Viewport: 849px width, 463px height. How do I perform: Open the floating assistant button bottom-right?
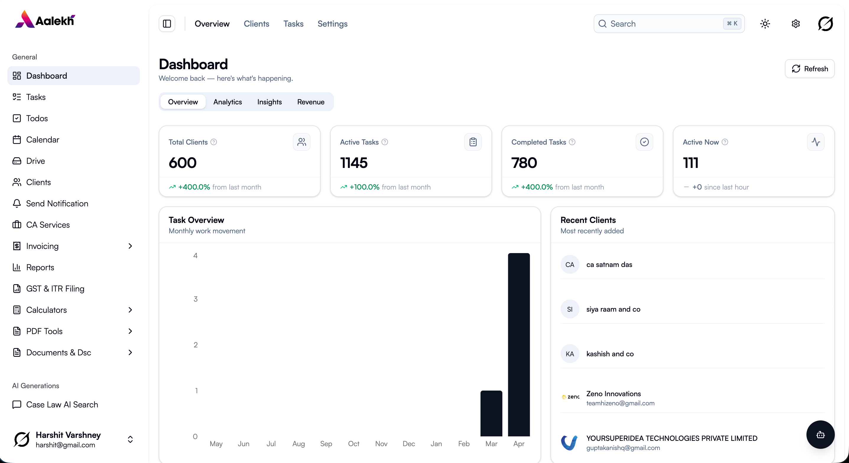(x=820, y=434)
